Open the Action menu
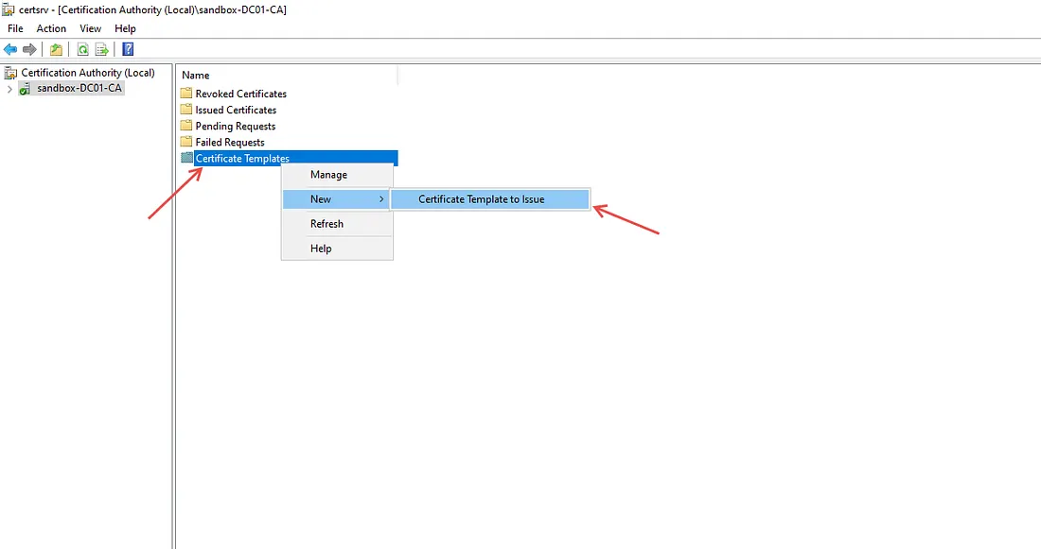This screenshot has width=1041, height=549. [x=51, y=28]
